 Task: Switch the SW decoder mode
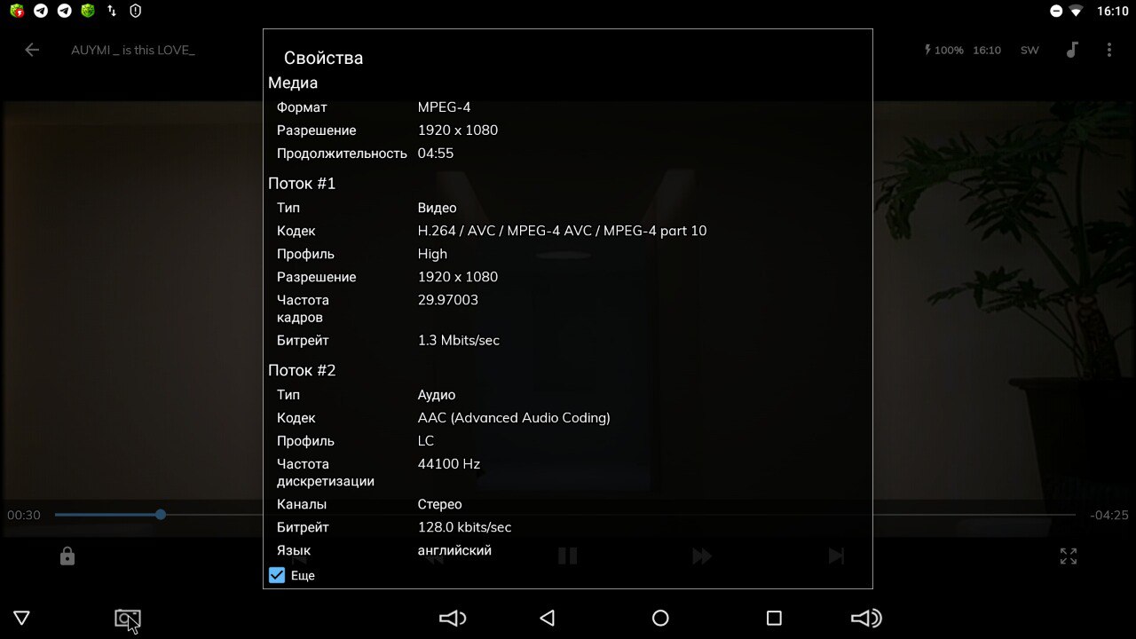coord(1029,51)
